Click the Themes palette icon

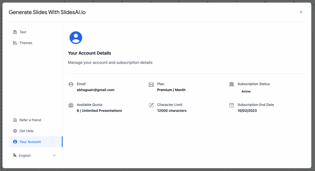point(15,43)
